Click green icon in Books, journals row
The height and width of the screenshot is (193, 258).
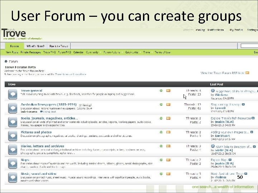pos(161,118)
